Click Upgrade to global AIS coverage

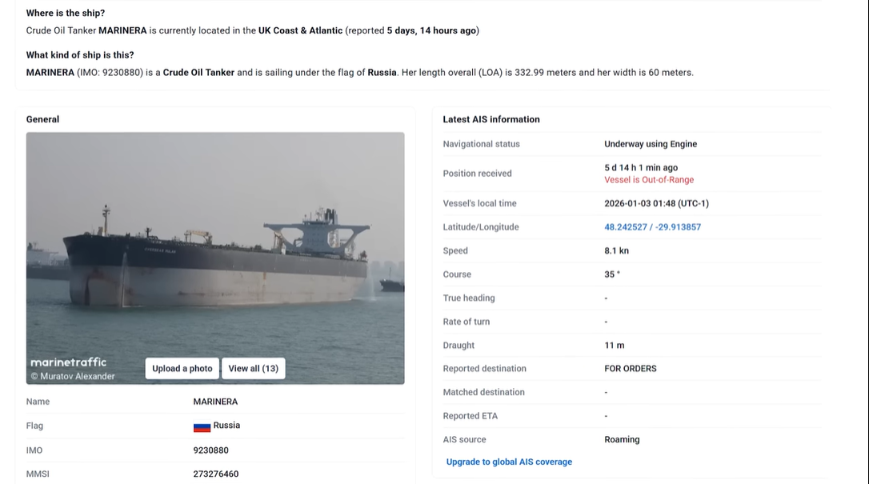509,462
